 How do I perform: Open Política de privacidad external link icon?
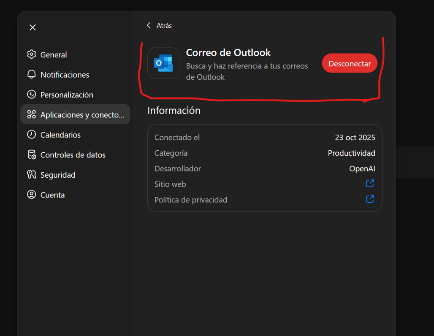pyautogui.click(x=370, y=199)
